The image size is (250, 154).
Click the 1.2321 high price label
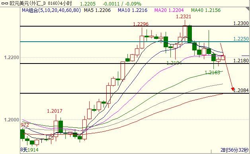[x=184, y=16]
